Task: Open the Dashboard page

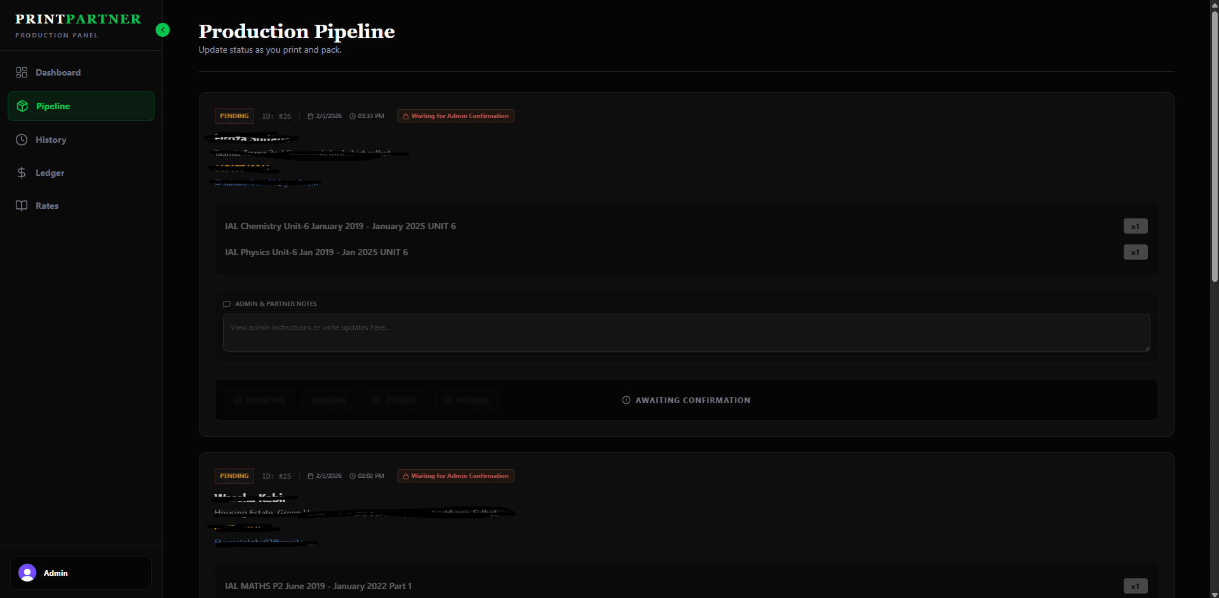Action: click(81, 72)
